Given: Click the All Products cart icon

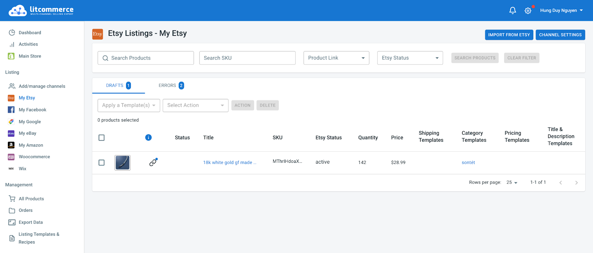Looking at the screenshot, I should [x=12, y=198].
